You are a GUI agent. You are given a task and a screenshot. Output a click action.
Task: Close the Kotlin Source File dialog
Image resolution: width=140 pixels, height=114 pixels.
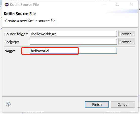point(131,4)
